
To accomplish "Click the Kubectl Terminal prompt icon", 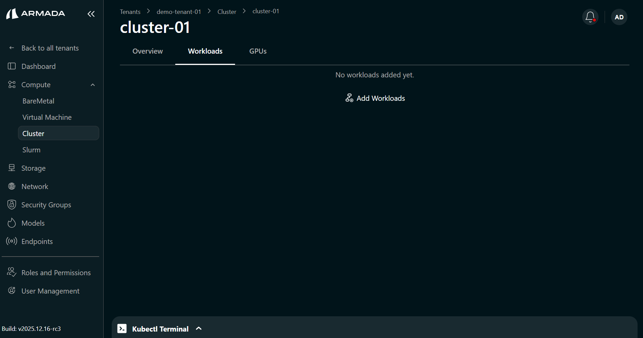I will tap(122, 328).
